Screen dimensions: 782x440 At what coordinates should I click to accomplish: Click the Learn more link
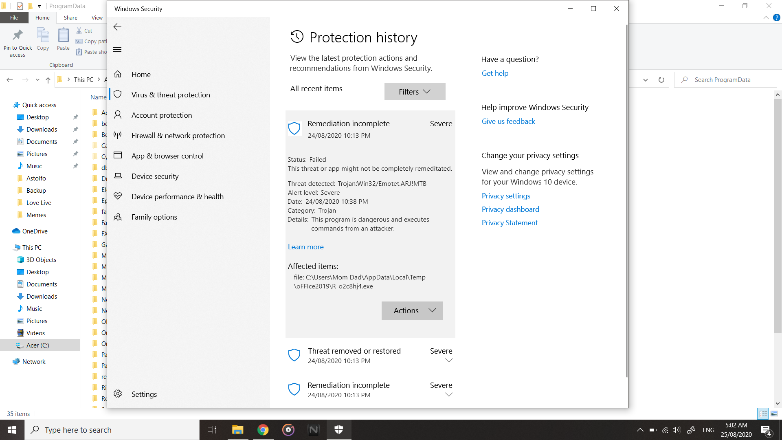point(305,247)
